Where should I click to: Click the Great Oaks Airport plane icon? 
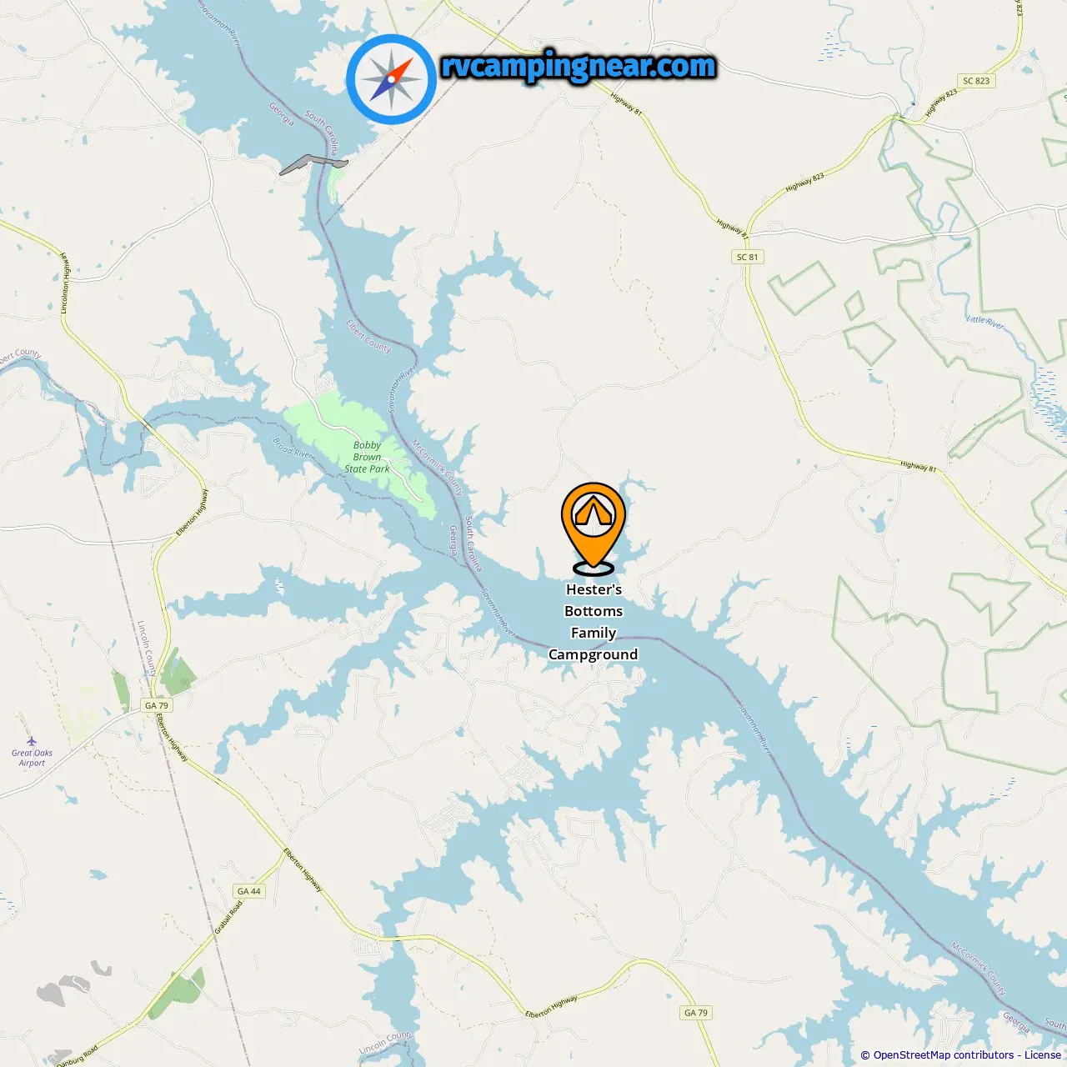pos(32,741)
